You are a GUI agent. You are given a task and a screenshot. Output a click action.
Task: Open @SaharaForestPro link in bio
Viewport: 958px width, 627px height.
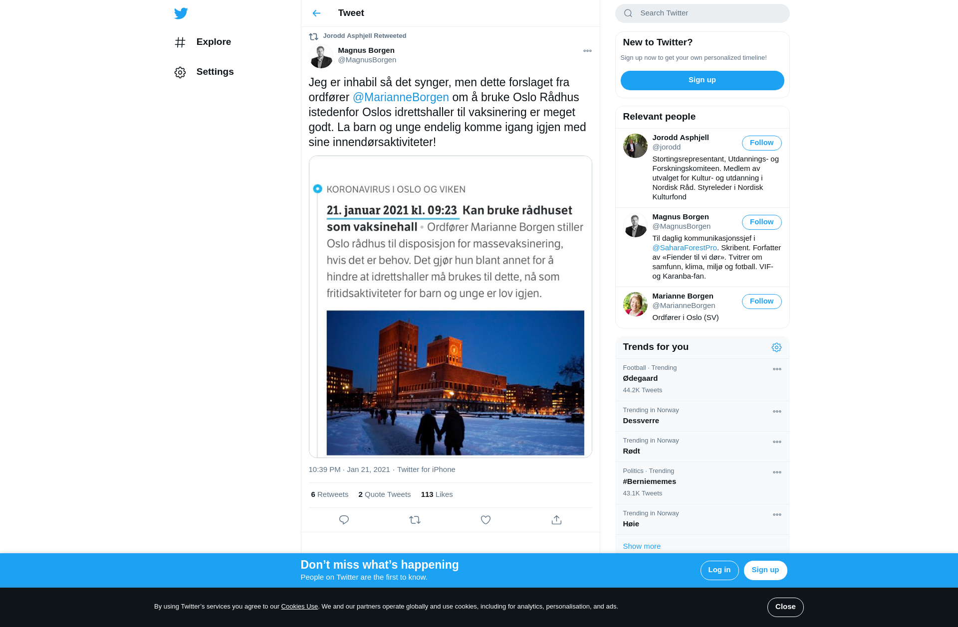[x=685, y=248]
